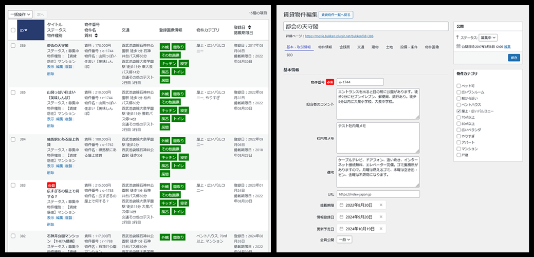Click into the 物件番号 input field
The image size is (534, 257).
point(360,82)
